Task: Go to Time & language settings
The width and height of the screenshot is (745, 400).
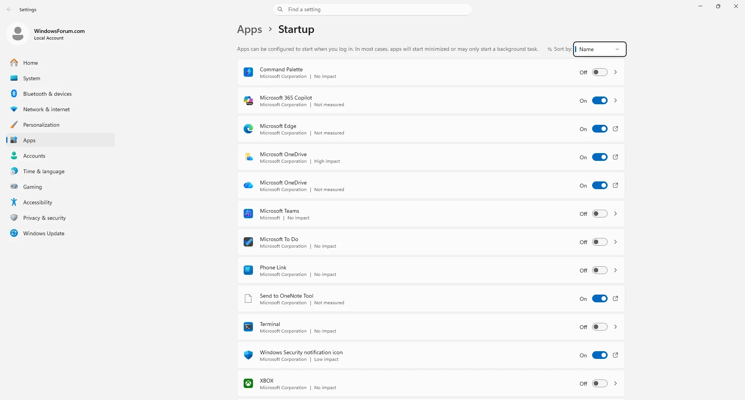Action: (61, 171)
